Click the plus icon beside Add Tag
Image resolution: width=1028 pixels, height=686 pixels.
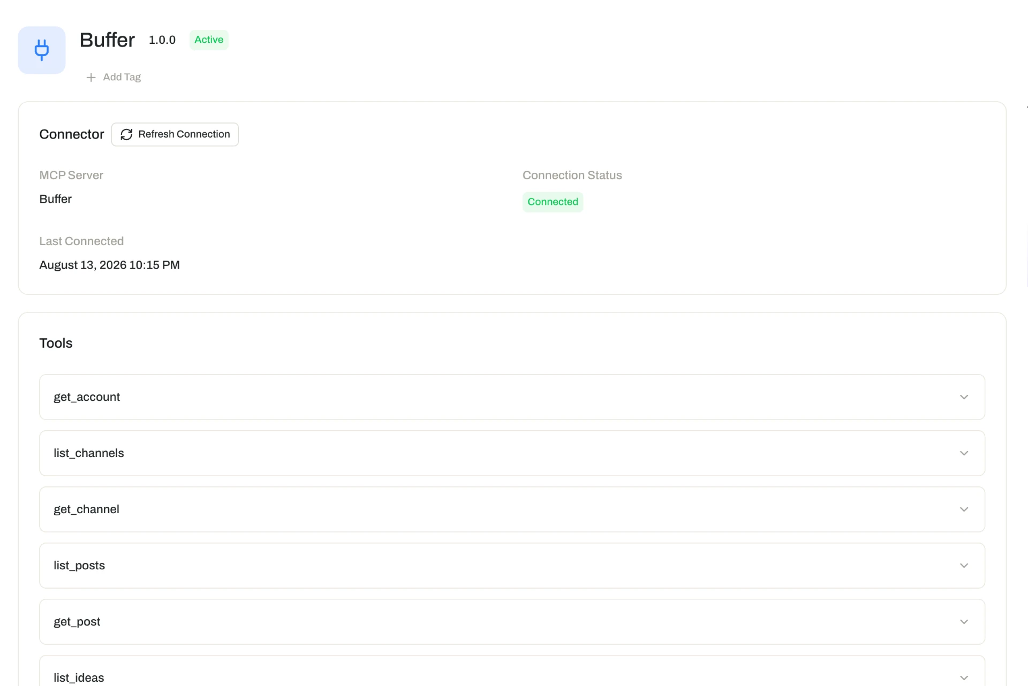pyautogui.click(x=91, y=78)
